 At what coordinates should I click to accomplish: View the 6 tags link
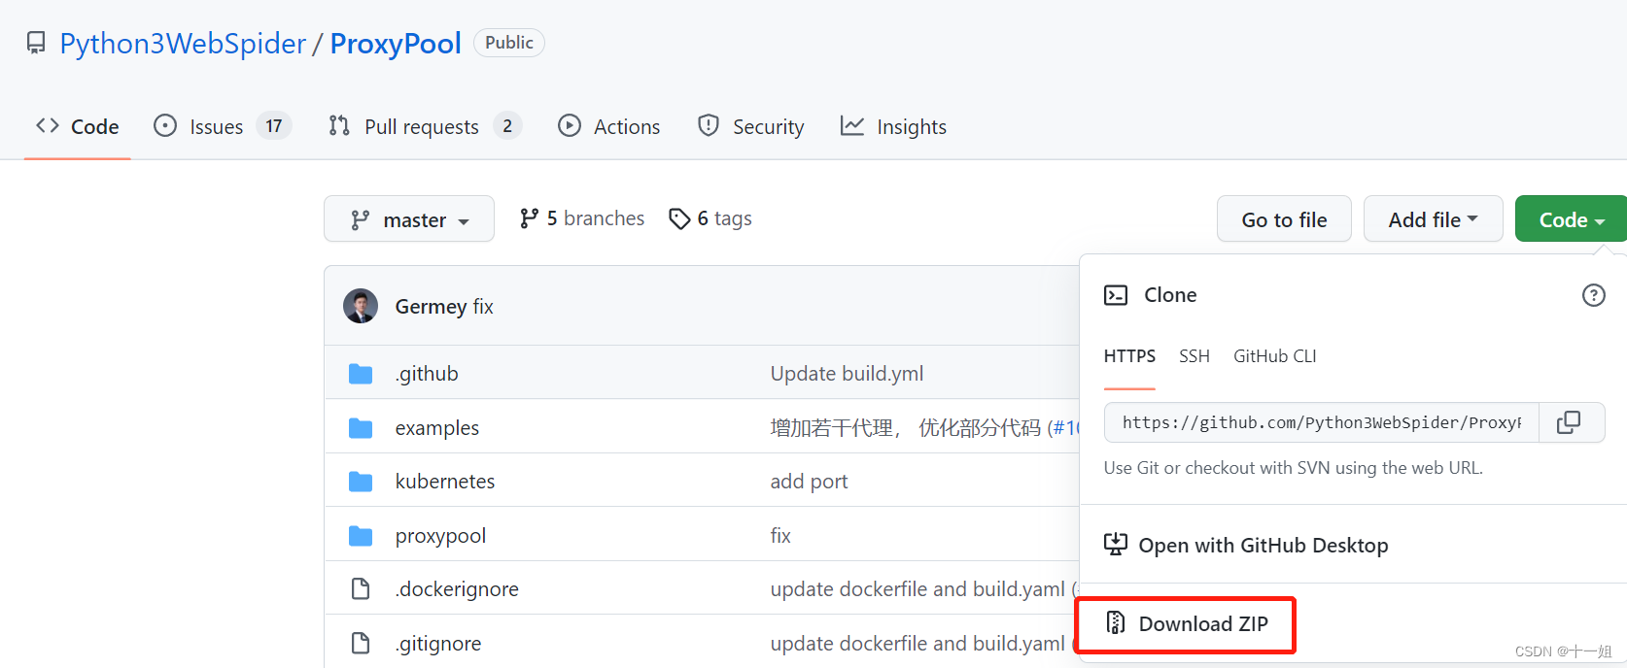point(710,218)
